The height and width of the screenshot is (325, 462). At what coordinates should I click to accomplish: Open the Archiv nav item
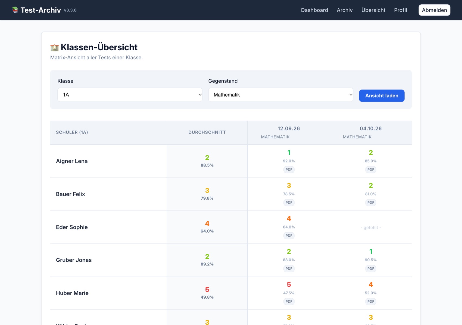345,10
